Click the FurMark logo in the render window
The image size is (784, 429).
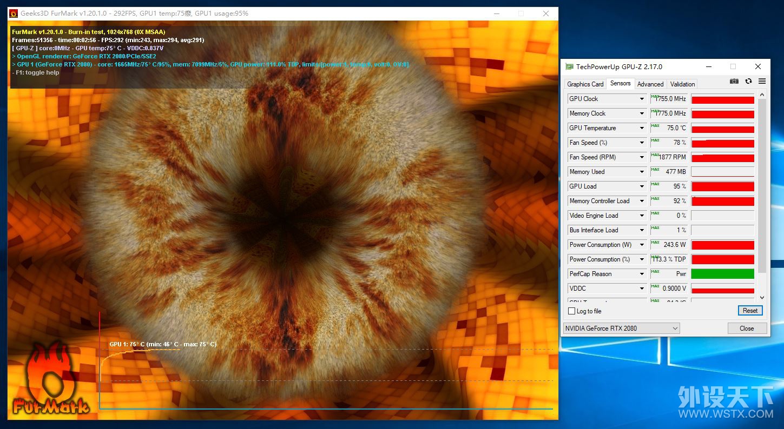(50, 379)
